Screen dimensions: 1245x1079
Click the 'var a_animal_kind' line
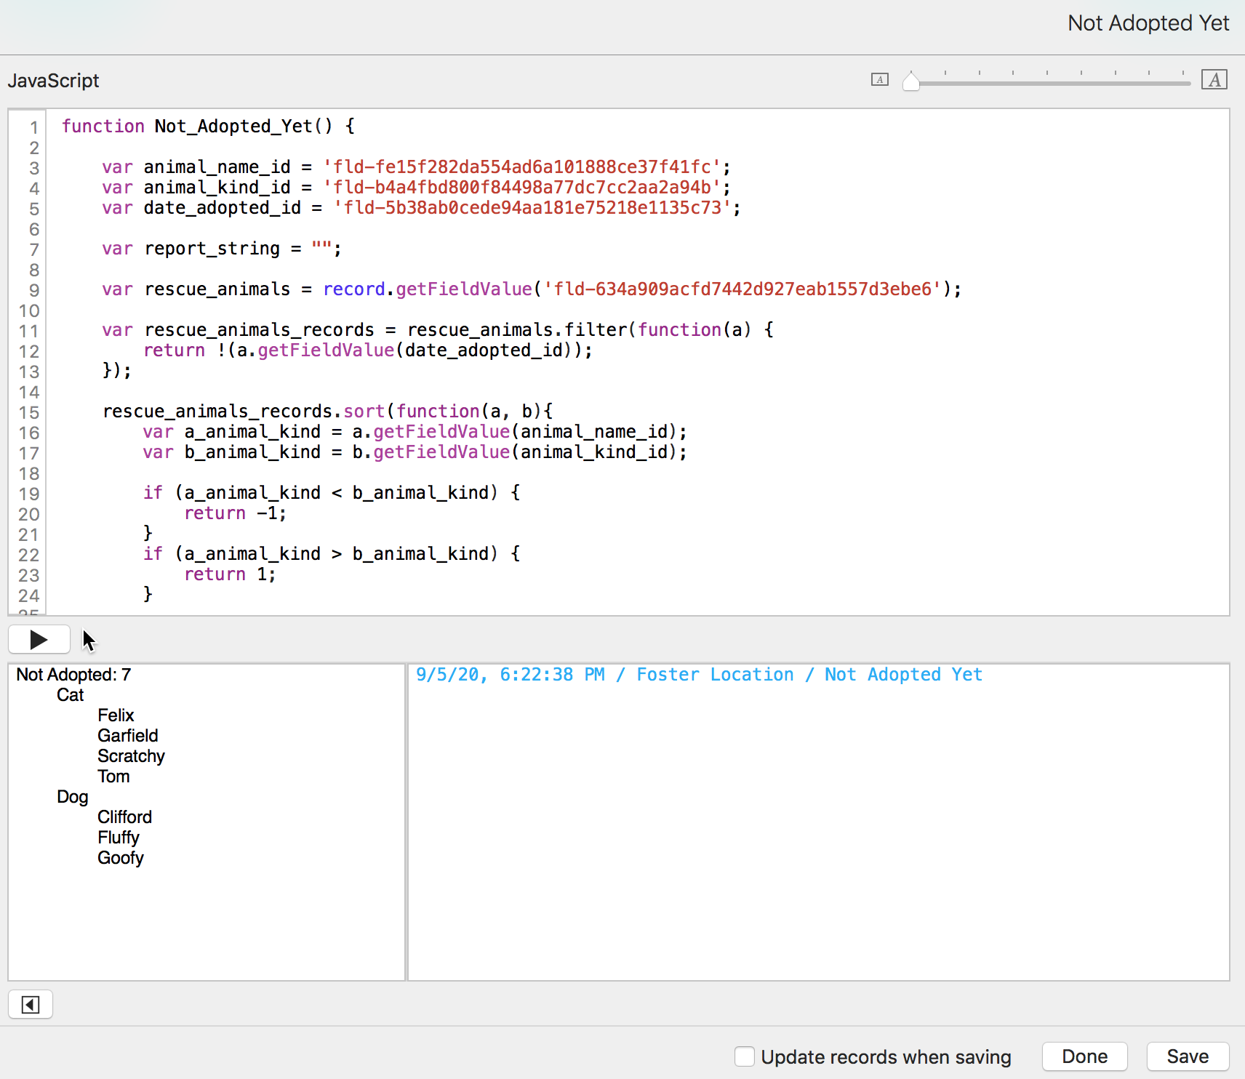pyautogui.click(x=415, y=432)
